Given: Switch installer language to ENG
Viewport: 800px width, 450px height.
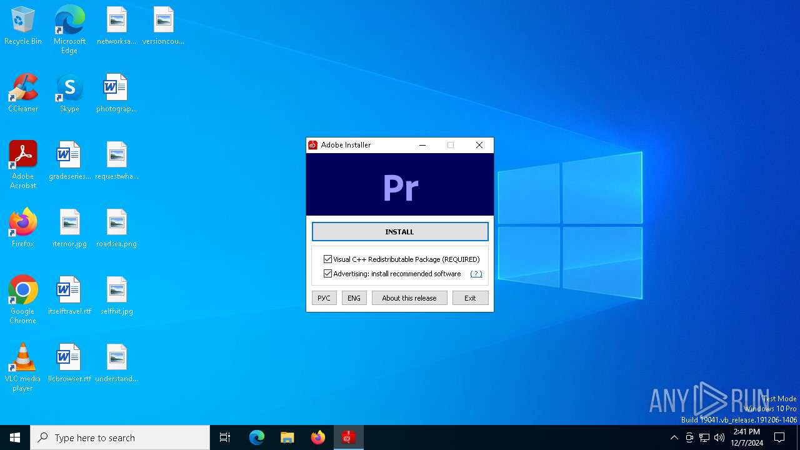Looking at the screenshot, I should click(354, 298).
